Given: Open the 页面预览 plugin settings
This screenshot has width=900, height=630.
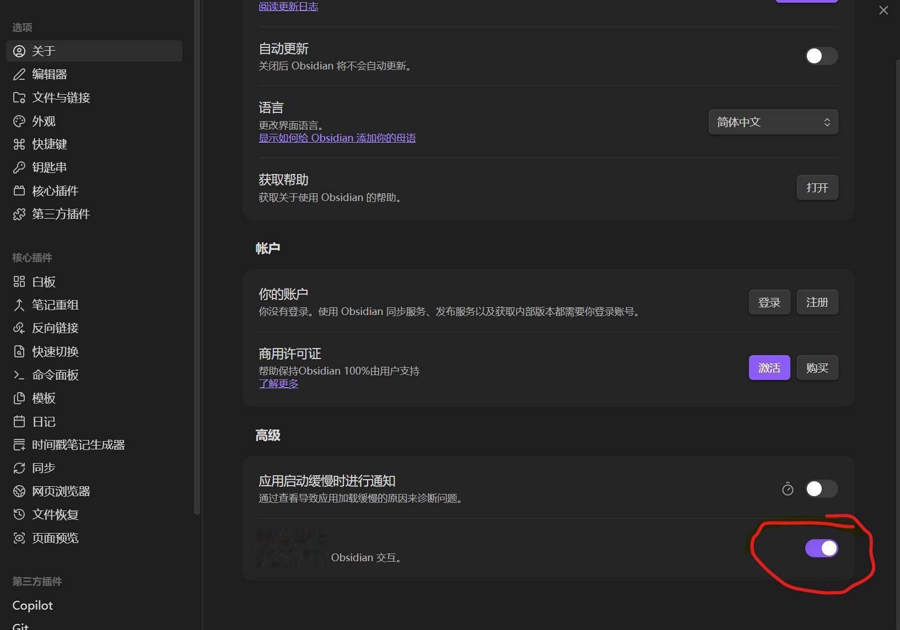Looking at the screenshot, I should click(x=94, y=538).
